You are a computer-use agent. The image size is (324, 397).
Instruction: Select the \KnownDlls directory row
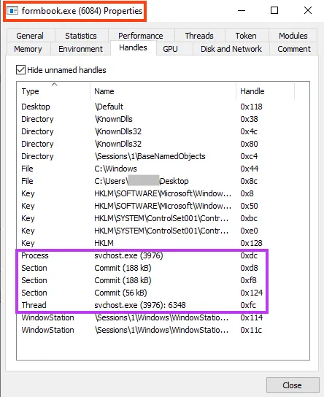pos(163,119)
